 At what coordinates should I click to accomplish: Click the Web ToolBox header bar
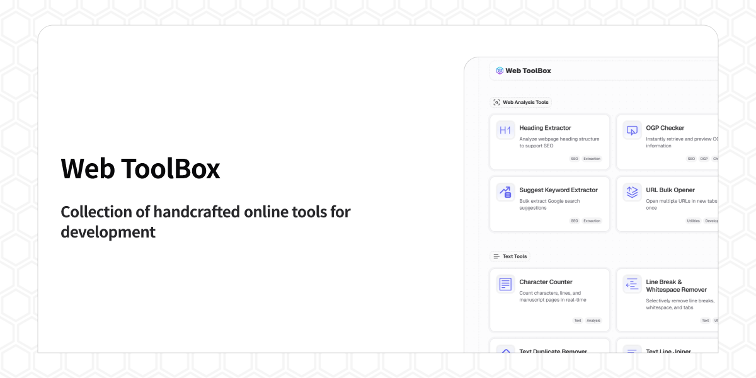pyautogui.click(x=605, y=71)
